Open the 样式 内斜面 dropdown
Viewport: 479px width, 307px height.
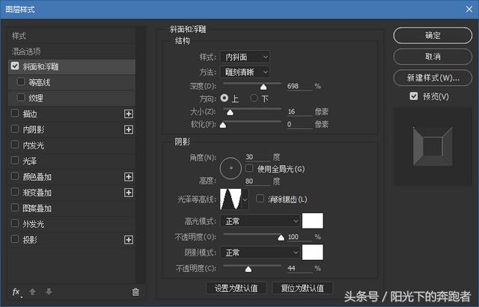coord(245,57)
